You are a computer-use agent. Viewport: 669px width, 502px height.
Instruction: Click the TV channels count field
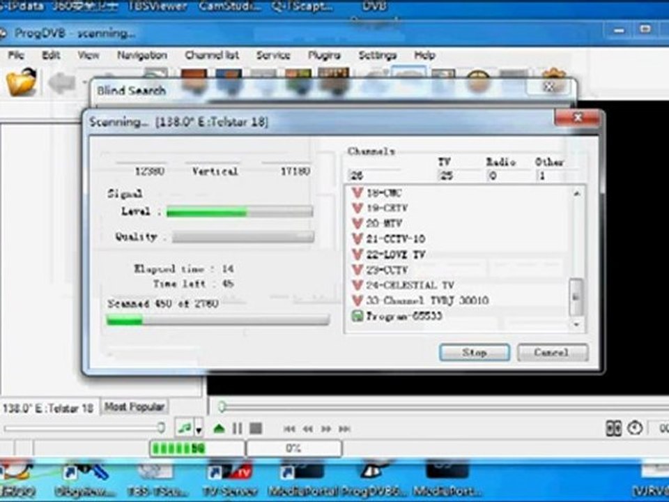pos(459,176)
